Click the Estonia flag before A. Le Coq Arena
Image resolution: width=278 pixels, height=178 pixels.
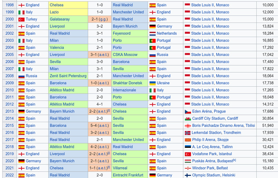click(188, 147)
